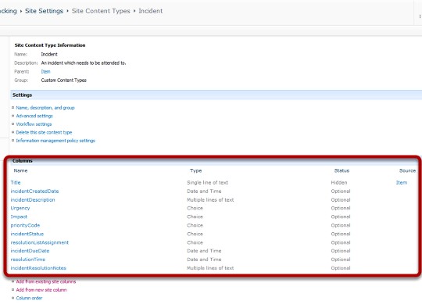Screen dimensions: 422x308
Task: Click the Type column header
Action: coord(196,170)
